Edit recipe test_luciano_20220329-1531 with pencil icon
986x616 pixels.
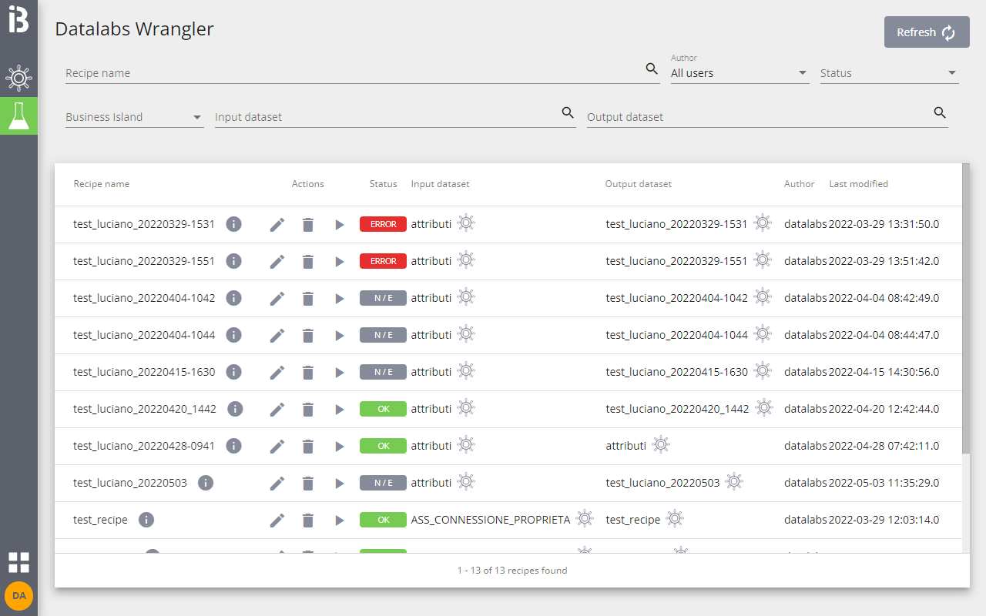[277, 225]
